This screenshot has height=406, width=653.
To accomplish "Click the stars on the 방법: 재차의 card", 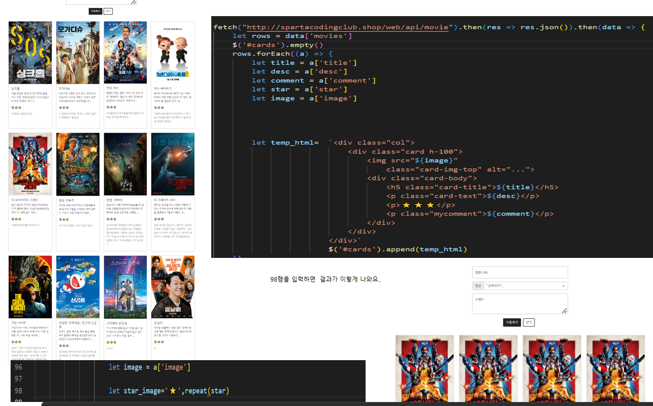I will click(x=110, y=219).
